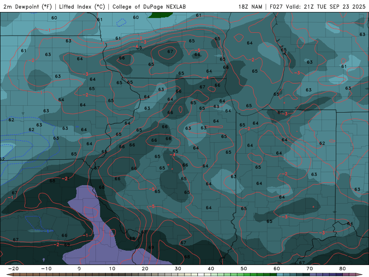
Task: Click the -10 label on the color scale
Action: [46, 269]
